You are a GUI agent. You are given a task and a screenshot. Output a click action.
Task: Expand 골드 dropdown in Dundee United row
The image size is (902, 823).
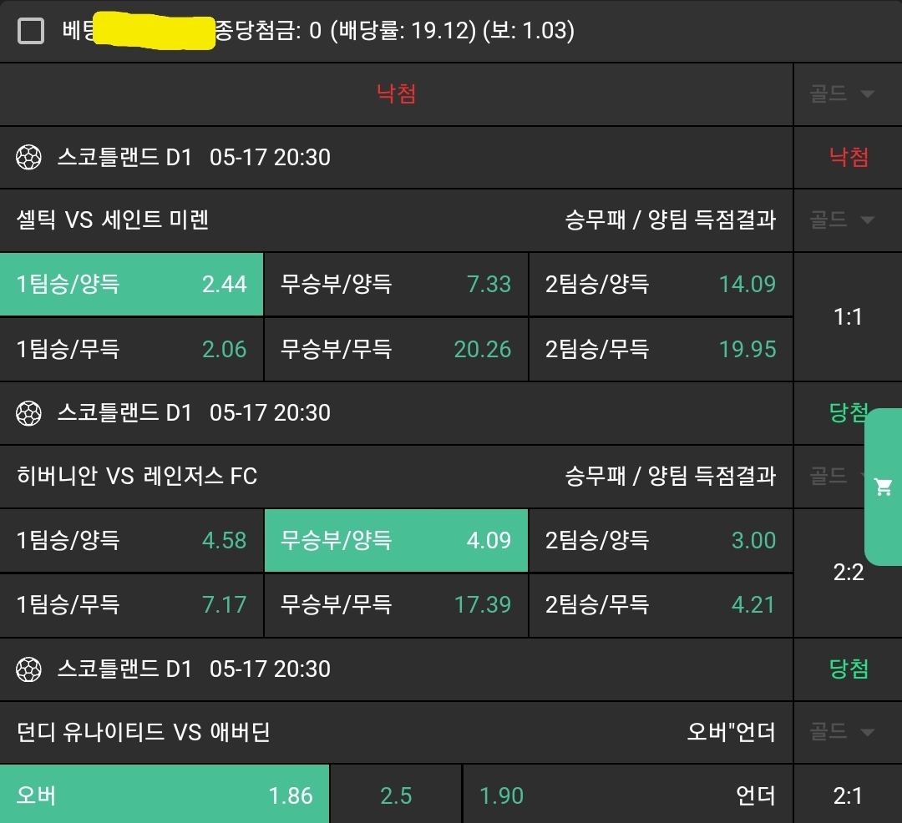[x=843, y=733]
